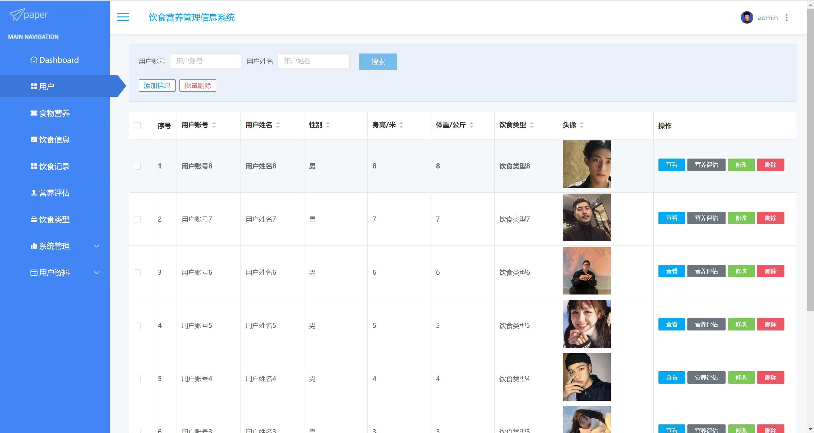Viewport: 814px width, 433px height.
Task: Click 修改 for 用户账号6
Action: [x=741, y=271]
